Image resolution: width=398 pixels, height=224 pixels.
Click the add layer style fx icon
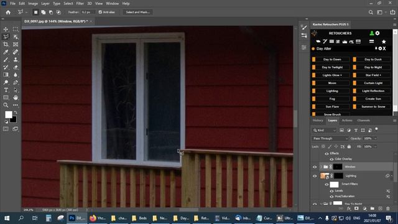pyautogui.click(x=349, y=208)
